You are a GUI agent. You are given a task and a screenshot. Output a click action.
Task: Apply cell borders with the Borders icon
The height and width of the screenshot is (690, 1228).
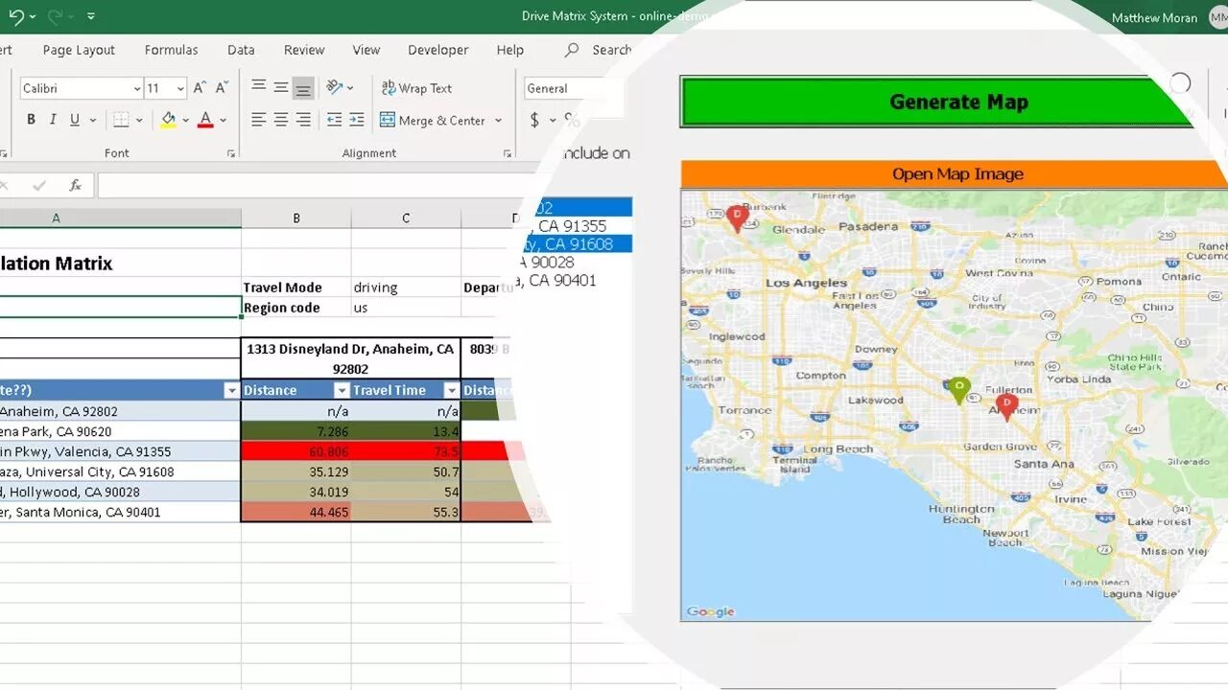click(x=121, y=120)
